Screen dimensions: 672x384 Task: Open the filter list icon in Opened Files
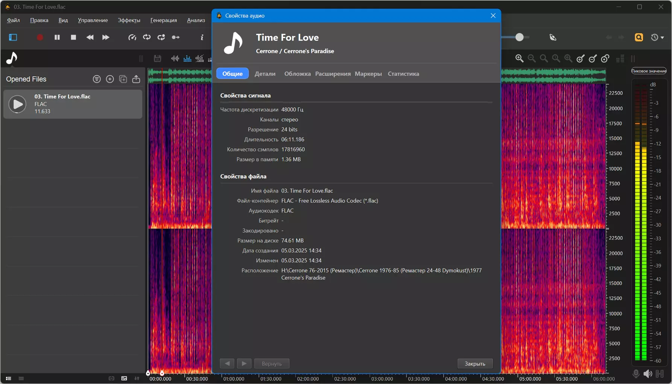(97, 79)
